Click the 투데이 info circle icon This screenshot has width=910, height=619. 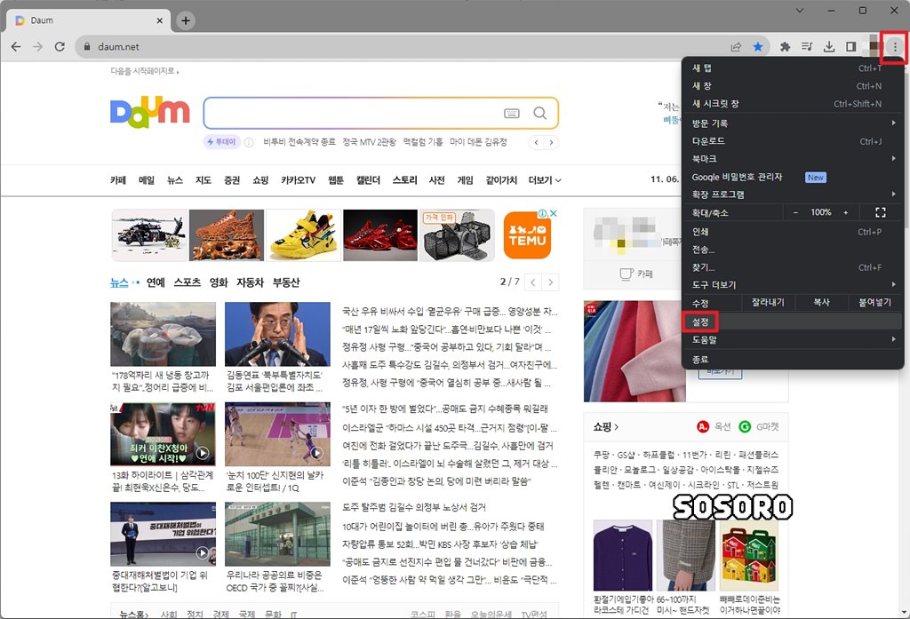[249, 142]
